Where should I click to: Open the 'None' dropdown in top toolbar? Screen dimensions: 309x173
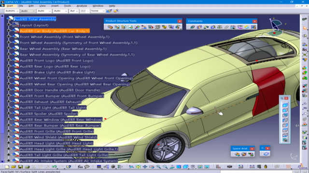pos(98,11)
